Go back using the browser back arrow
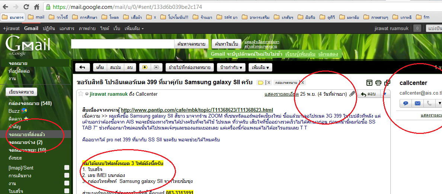442x194 pixels. [5, 7]
